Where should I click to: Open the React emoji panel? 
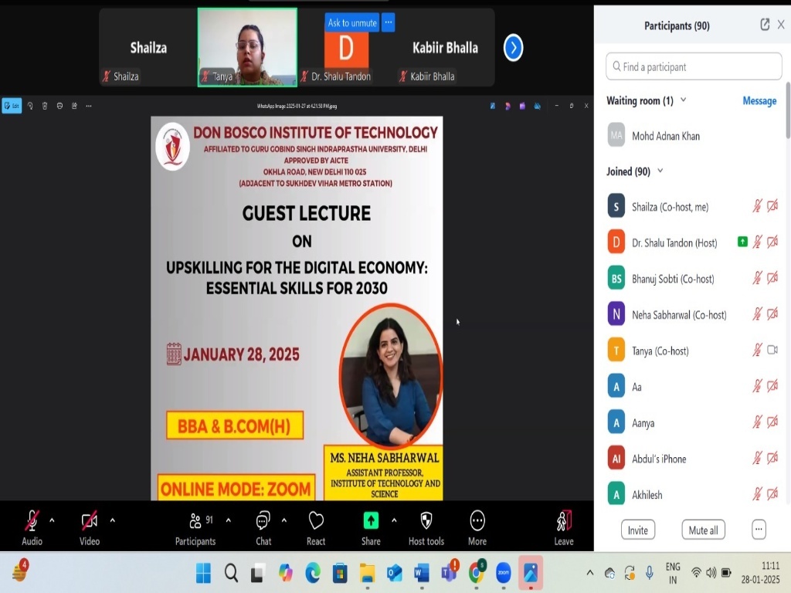click(316, 521)
